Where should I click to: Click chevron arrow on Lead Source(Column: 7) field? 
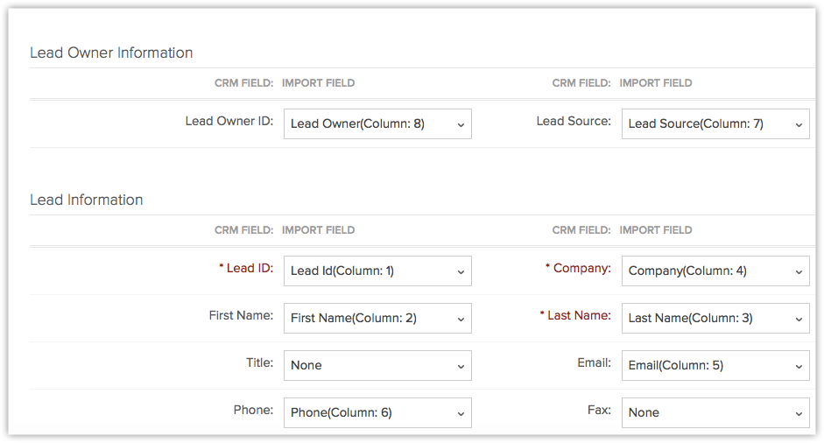coord(799,125)
